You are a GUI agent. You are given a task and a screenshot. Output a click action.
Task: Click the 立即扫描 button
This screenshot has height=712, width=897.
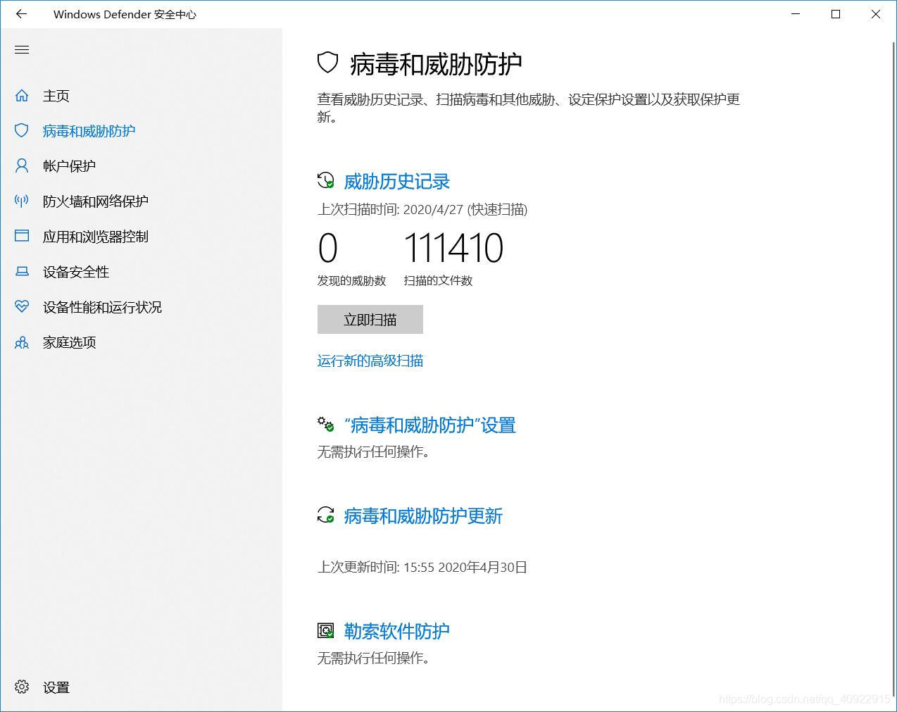coord(370,320)
